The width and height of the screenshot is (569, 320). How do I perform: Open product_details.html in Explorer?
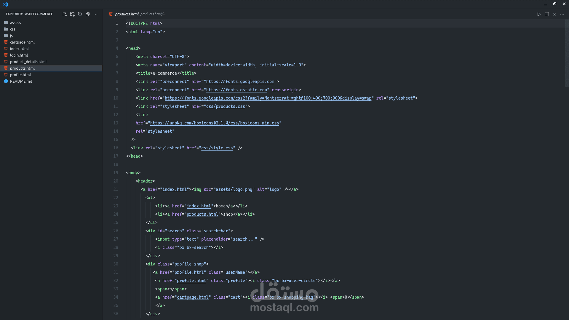click(51, 62)
